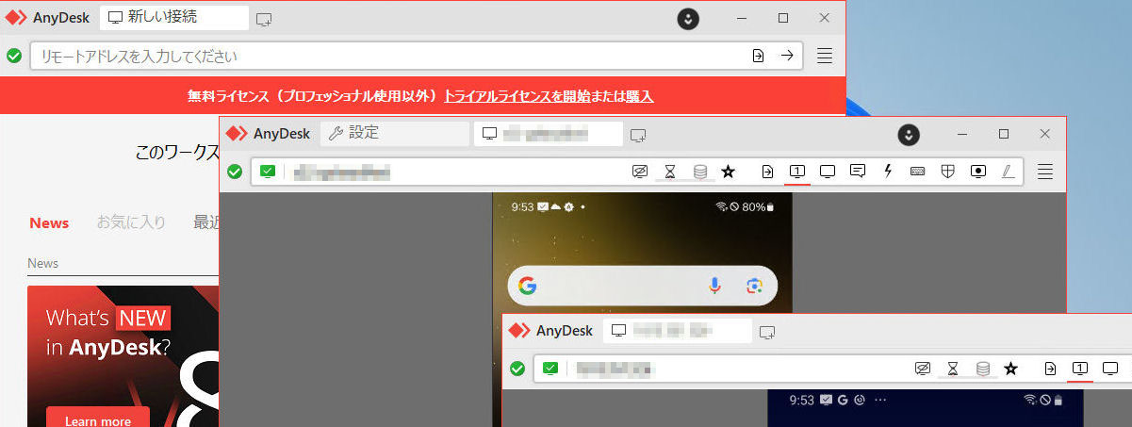Open the lightning actions menu in 設定 session window

click(x=888, y=172)
